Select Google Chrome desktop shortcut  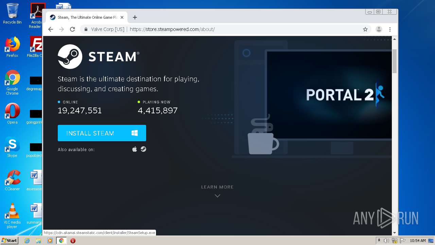(x=12, y=82)
